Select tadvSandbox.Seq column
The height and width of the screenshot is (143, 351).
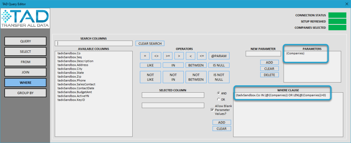tap(69, 57)
